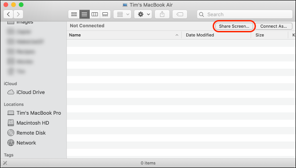Close the Finder window
296x168 pixels.
tap(6, 5)
